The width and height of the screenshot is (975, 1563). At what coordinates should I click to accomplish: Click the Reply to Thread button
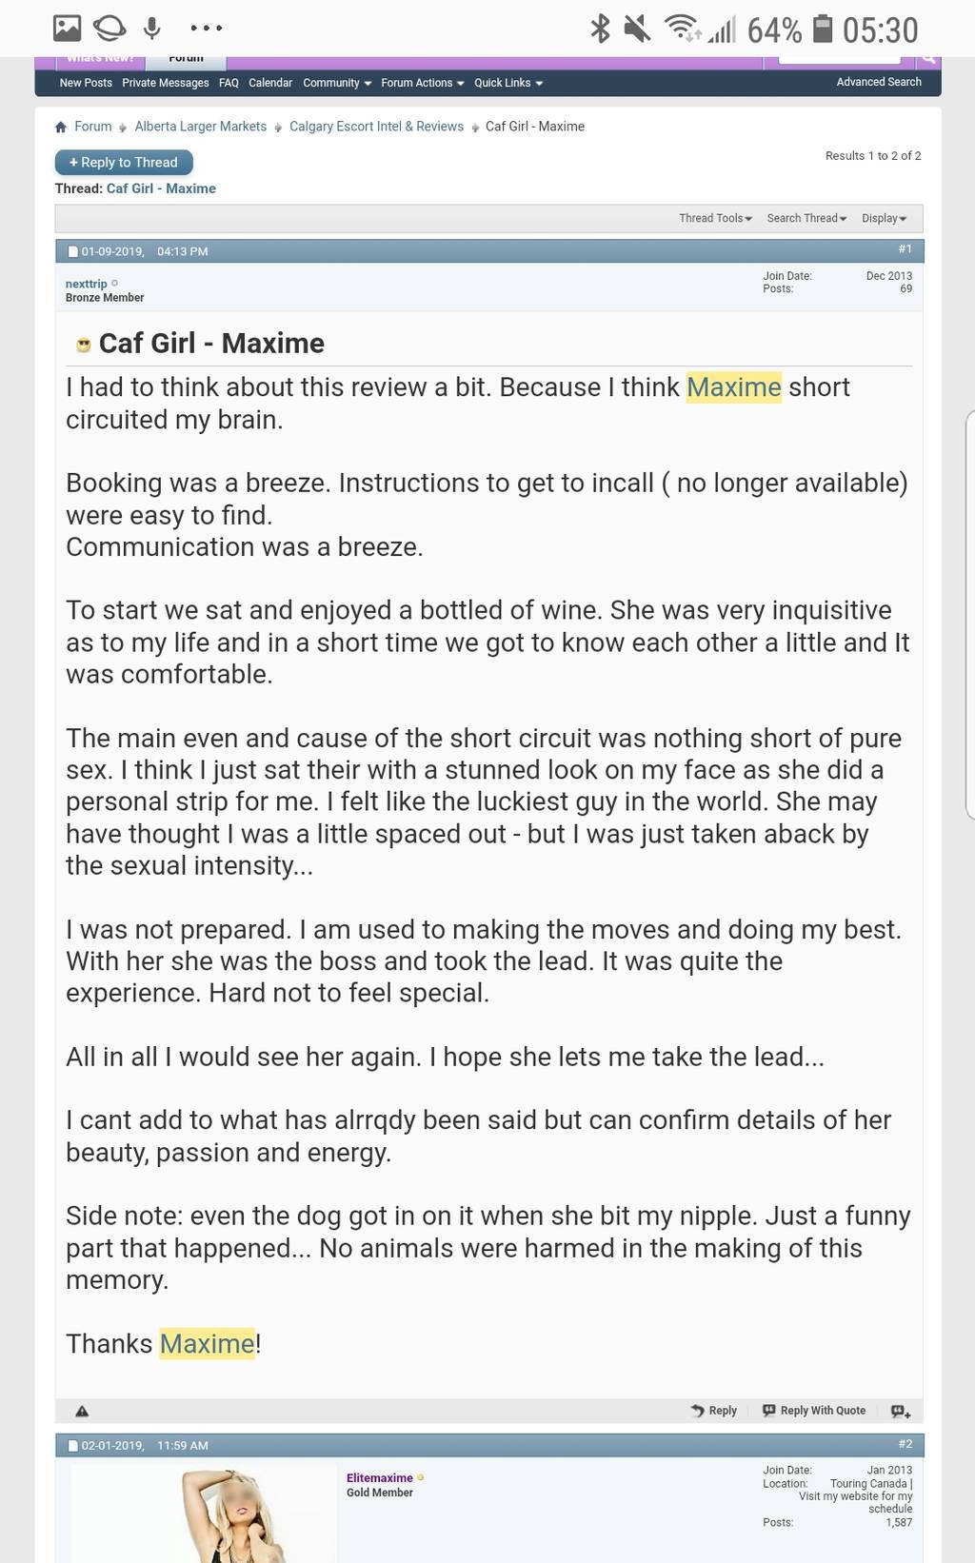pyautogui.click(x=124, y=163)
